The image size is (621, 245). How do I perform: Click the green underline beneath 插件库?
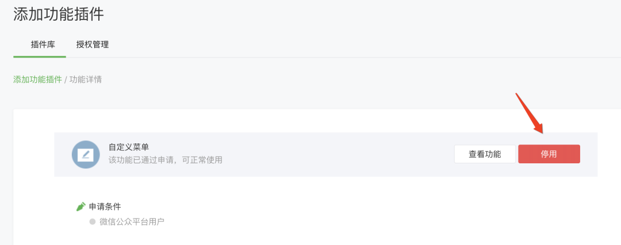(x=40, y=57)
